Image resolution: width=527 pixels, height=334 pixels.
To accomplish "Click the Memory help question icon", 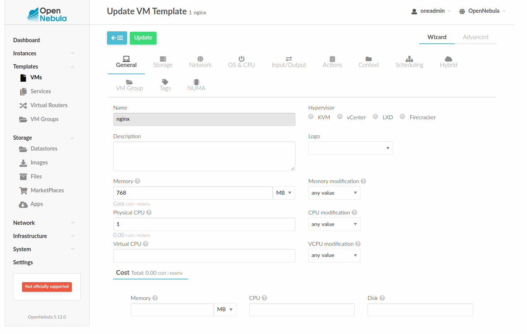I will [138, 181].
